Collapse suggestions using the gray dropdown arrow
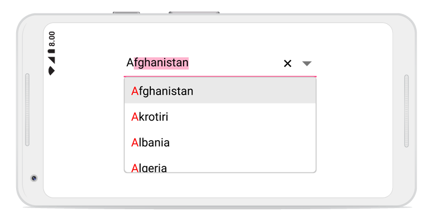434x217 pixels. point(307,63)
